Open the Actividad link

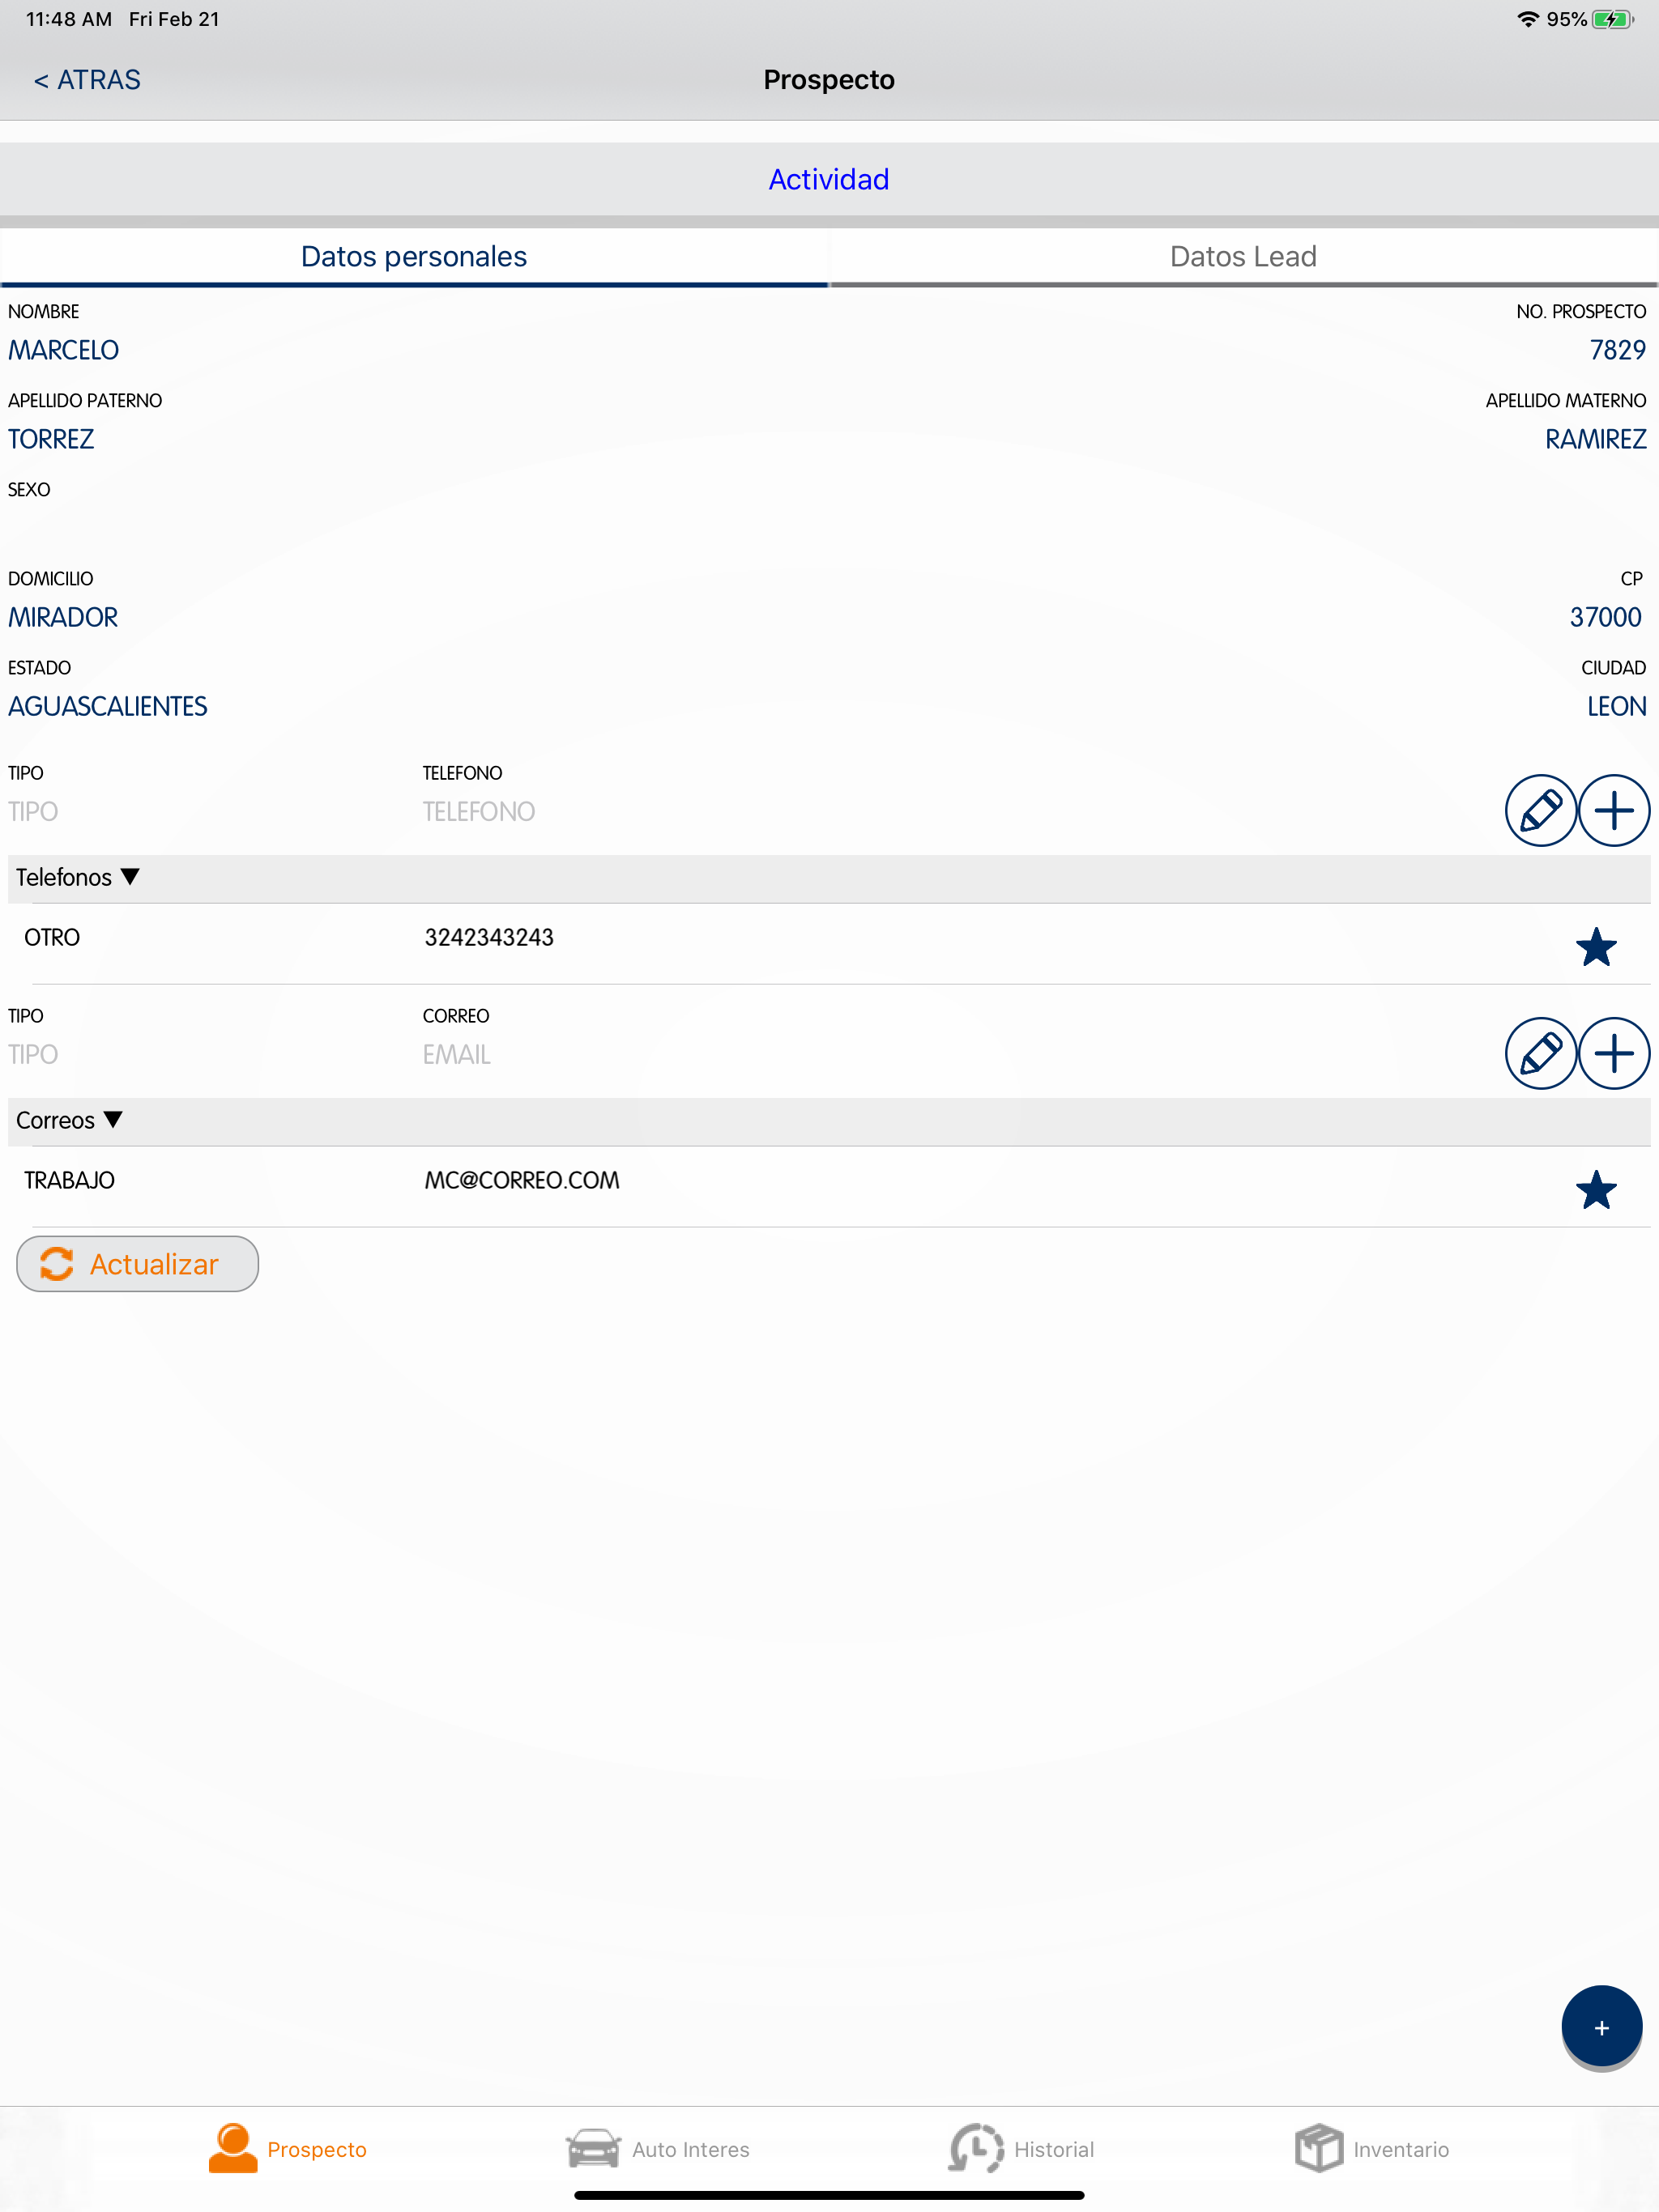(x=829, y=179)
